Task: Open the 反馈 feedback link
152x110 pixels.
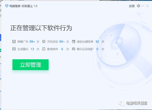Action: (x=132, y=6)
